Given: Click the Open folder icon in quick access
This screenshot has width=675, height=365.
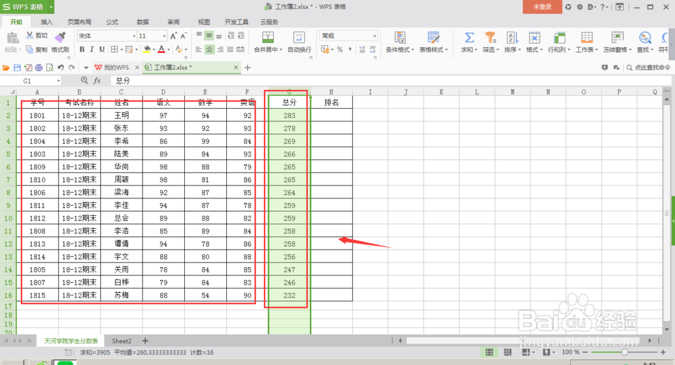Looking at the screenshot, I should point(6,67).
